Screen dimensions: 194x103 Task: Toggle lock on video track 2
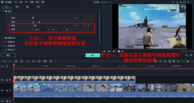(7, 80)
